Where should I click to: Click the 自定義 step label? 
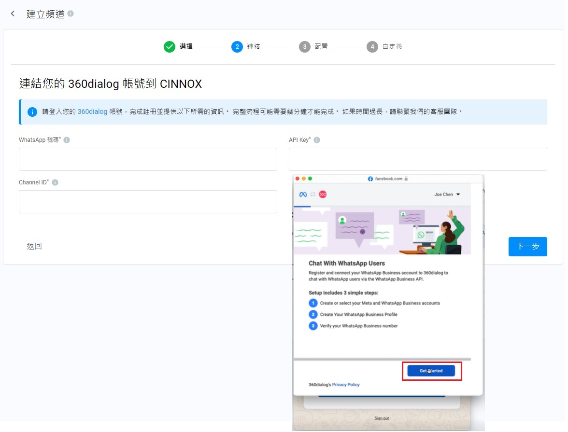pos(392,47)
